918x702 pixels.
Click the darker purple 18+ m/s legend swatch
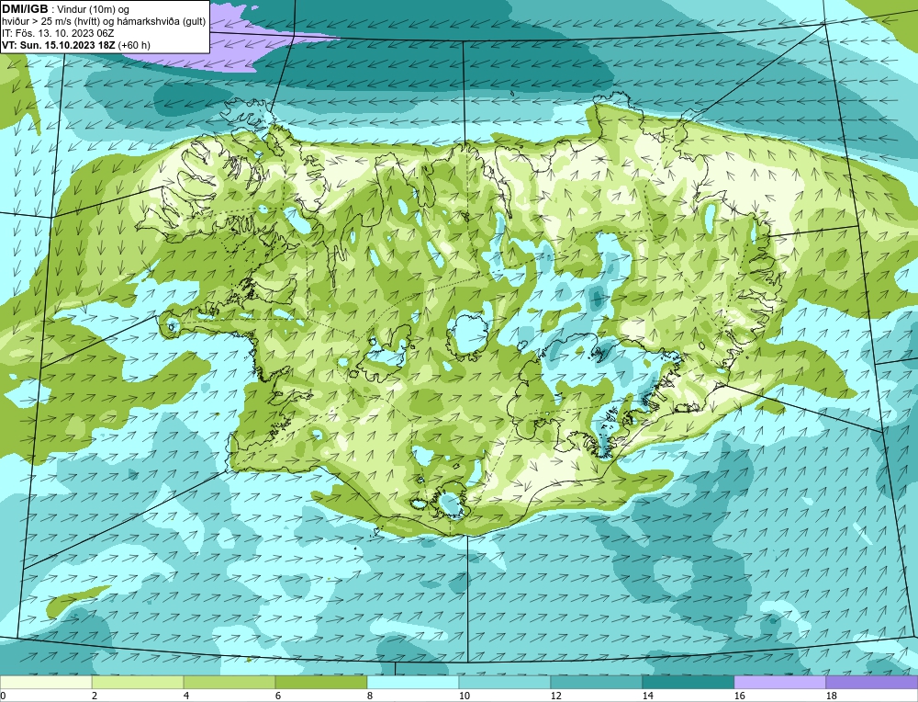[x=872, y=683]
